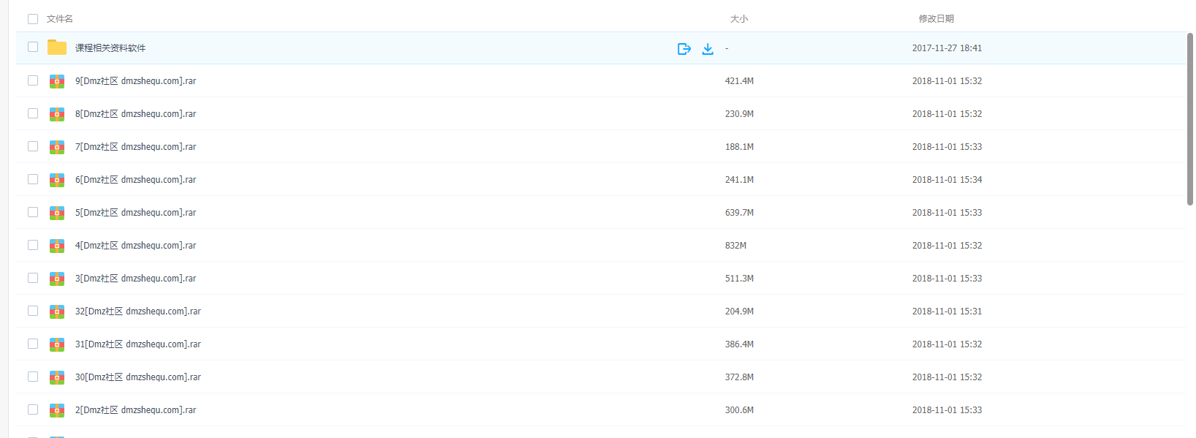Click the size value 511.3M
The width and height of the screenshot is (1196, 438).
pos(739,279)
